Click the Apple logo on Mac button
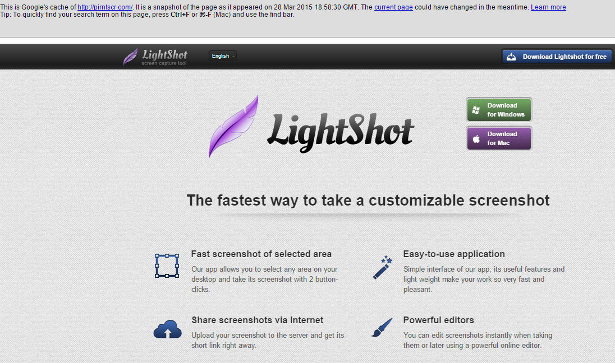The width and height of the screenshot is (615, 363). pos(476,138)
